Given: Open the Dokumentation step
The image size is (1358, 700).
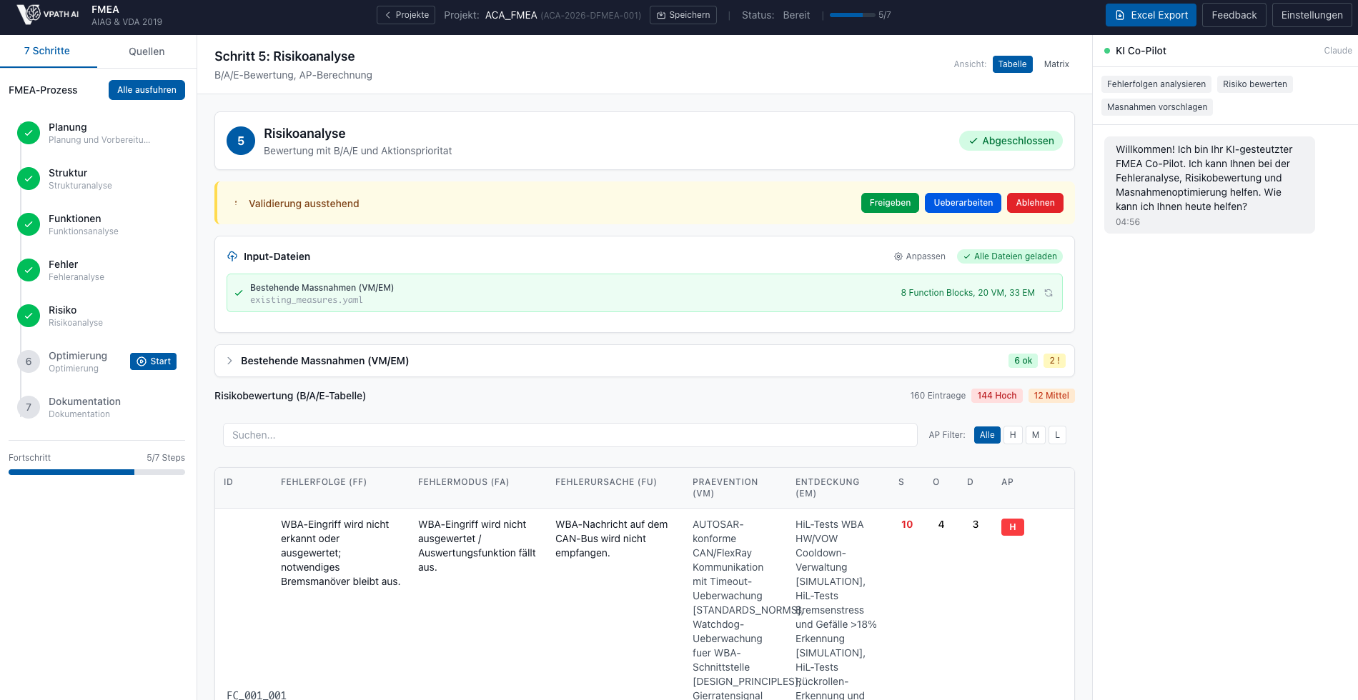Looking at the screenshot, I should (99, 407).
